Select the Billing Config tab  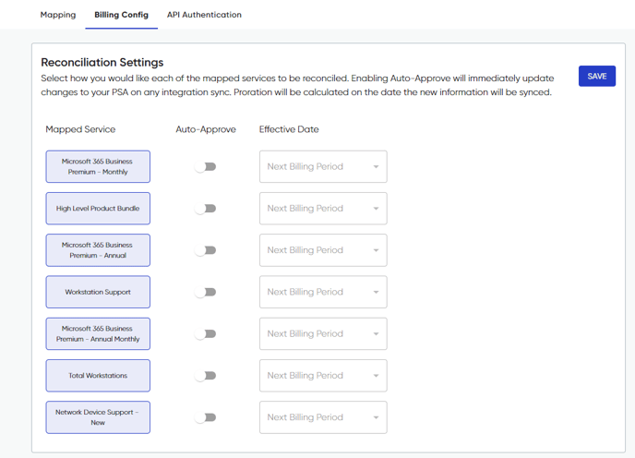pos(122,15)
